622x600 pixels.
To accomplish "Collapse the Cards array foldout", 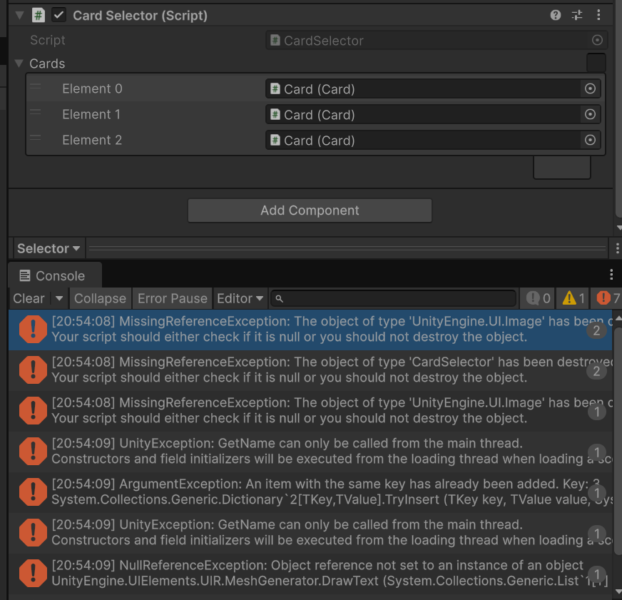I will 19,63.
